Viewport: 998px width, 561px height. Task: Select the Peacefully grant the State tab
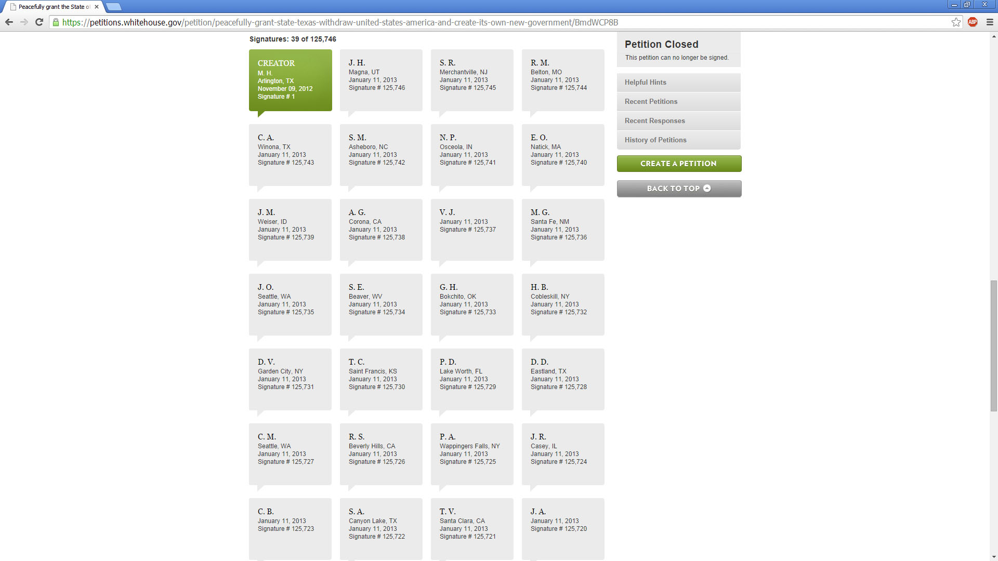click(x=52, y=7)
